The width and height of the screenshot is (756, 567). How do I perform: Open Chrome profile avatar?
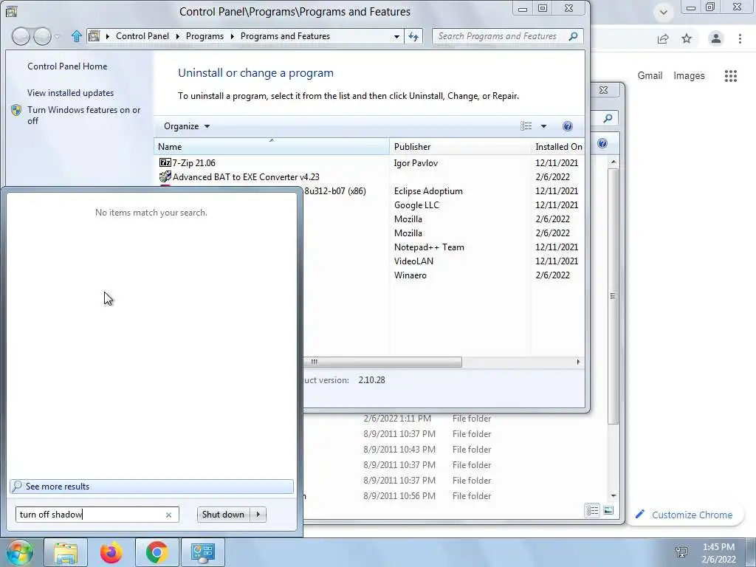pyautogui.click(x=716, y=38)
